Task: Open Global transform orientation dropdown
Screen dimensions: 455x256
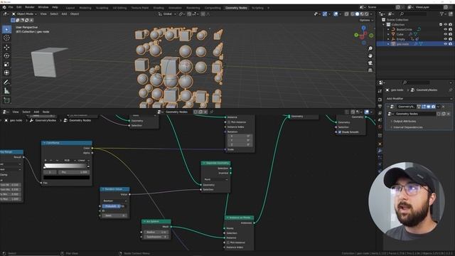Action: coord(168,14)
